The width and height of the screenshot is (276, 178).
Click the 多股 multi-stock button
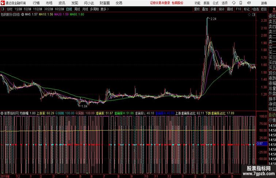pyautogui.click(x=213, y=9)
